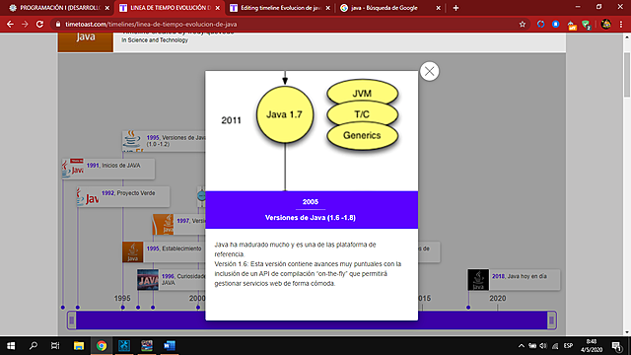Click the orange house extension icon
The width and height of the screenshot is (631, 355).
(x=572, y=25)
